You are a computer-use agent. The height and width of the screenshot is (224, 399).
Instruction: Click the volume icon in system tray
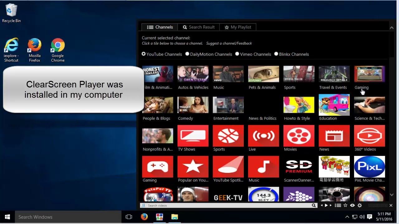(x=362, y=217)
